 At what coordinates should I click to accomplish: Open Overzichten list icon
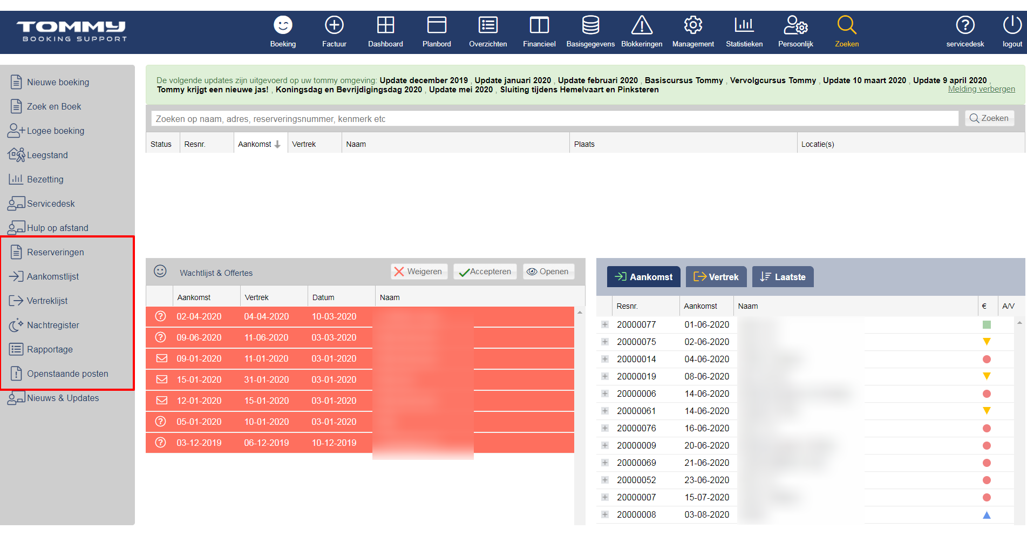click(488, 25)
